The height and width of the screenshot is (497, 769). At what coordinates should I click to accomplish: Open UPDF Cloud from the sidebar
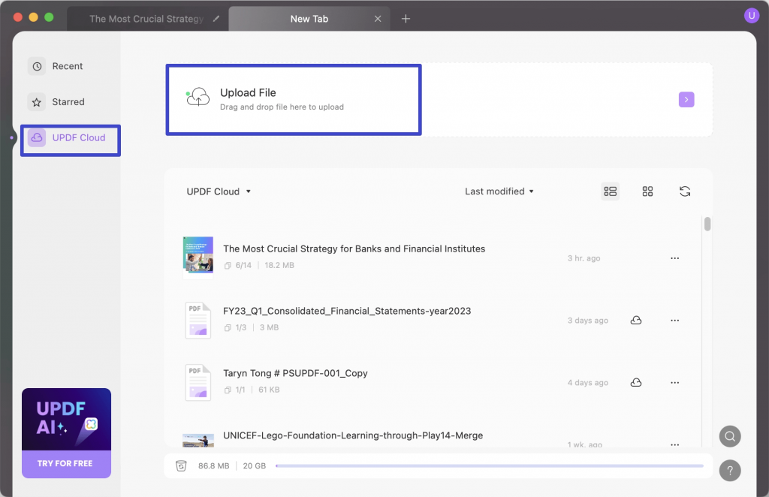point(68,137)
